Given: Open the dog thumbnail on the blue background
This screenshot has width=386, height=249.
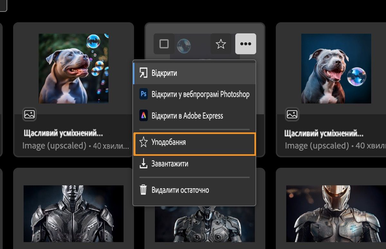Looking at the screenshot, I should pyautogui.click(x=336, y=68).
